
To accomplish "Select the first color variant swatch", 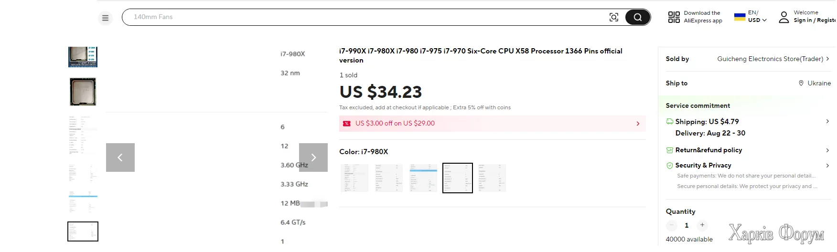I will (x=354, y=178).
